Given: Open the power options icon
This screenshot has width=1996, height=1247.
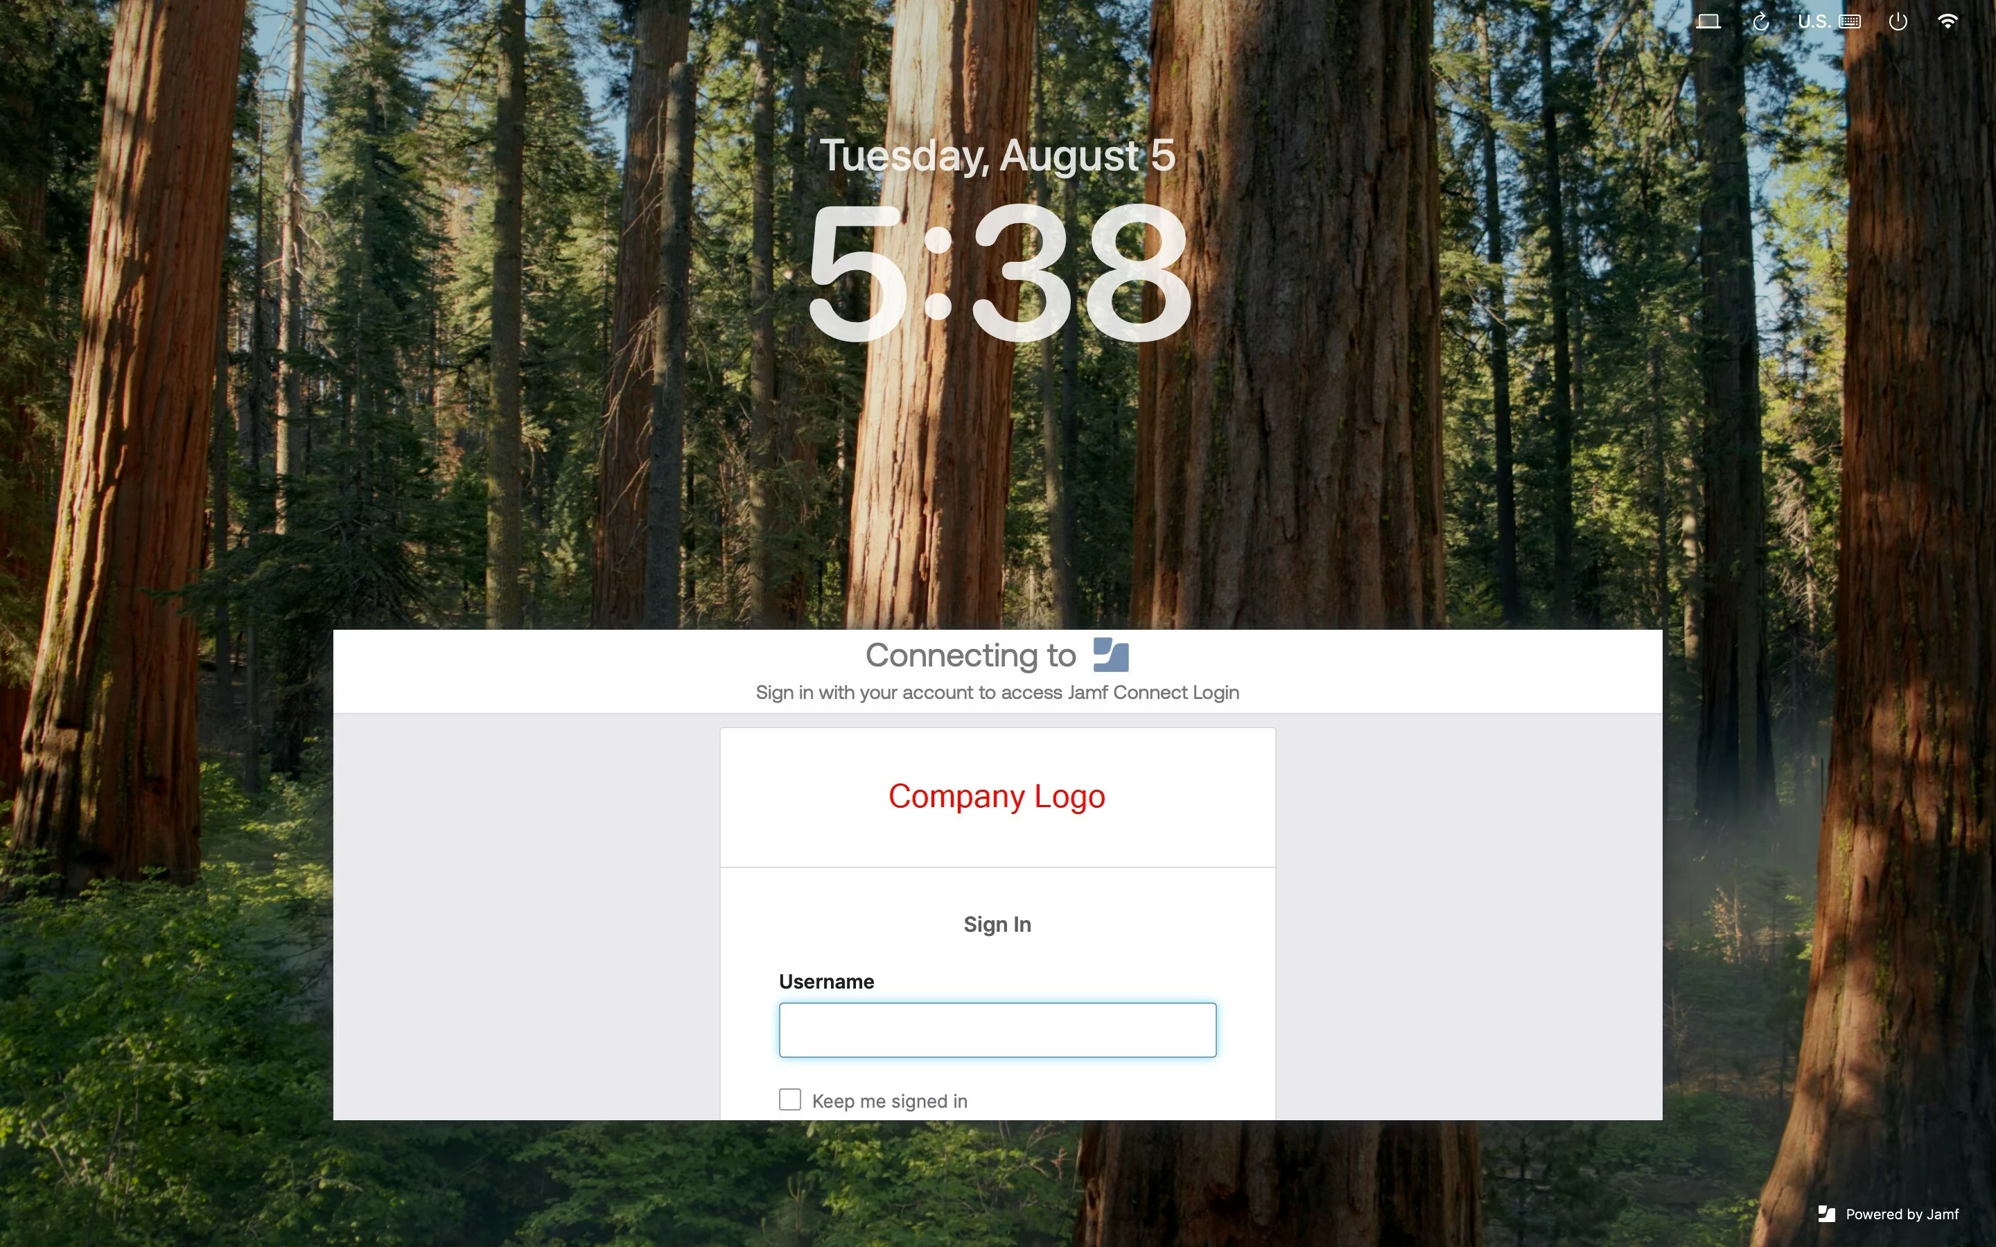Looking at the screenshot, I should point(1898,21).
